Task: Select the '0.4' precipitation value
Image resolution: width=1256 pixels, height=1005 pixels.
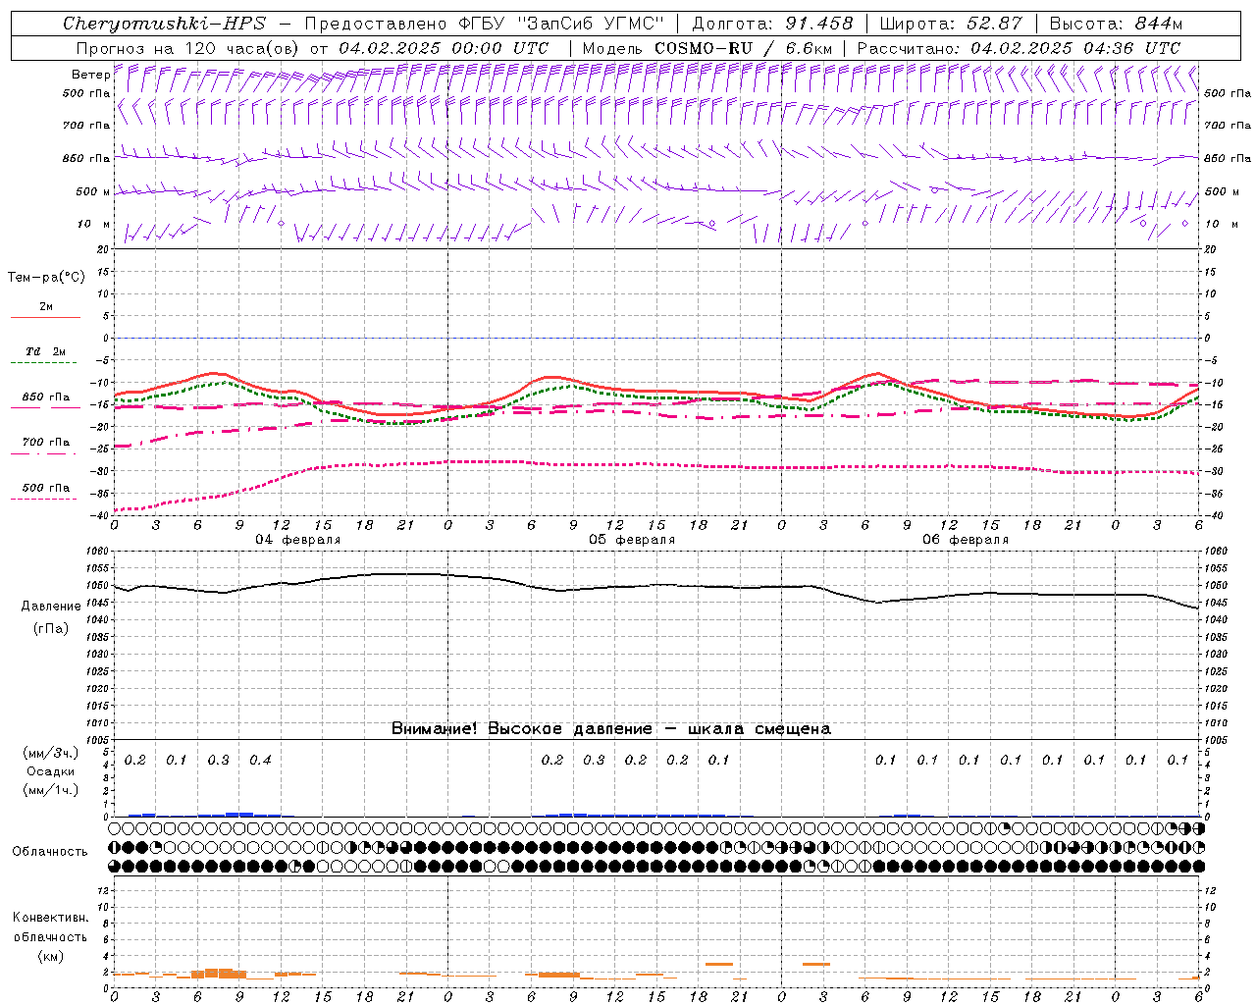Action: point(260,760)
